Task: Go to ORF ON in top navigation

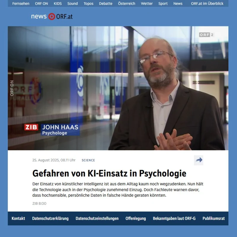Action: (41, 4)
